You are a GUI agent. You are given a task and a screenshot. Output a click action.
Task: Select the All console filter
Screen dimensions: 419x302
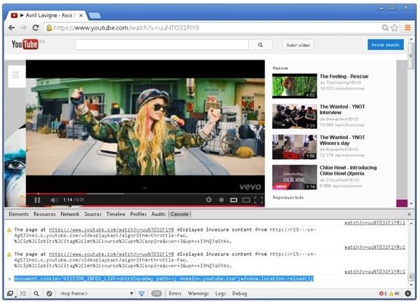[x=157, y=294]
